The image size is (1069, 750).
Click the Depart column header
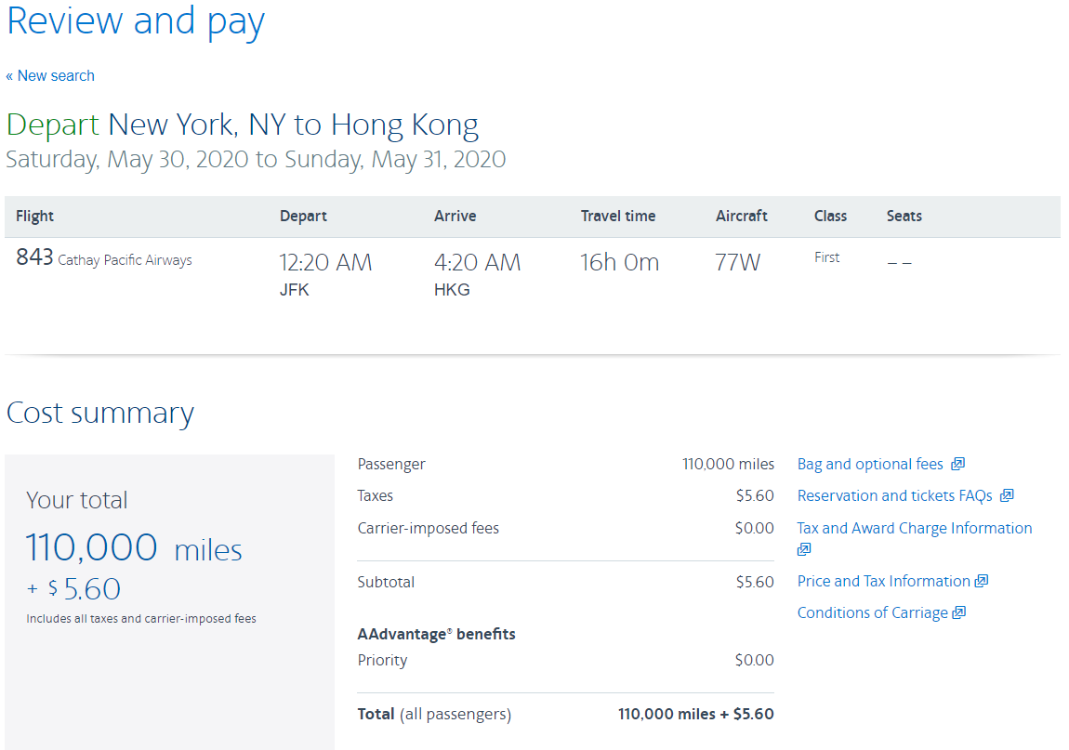[x=303, y=217]
